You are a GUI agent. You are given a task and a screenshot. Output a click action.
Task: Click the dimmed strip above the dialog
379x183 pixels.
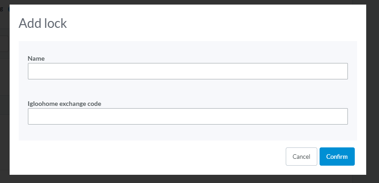coord(188,2)
